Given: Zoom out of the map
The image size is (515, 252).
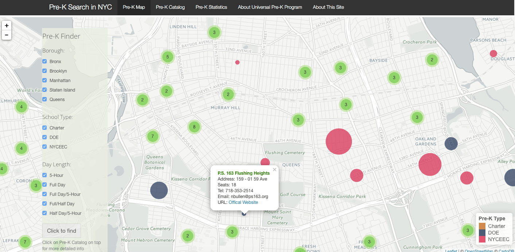Looking at the screenshot, I should point(7,35).
